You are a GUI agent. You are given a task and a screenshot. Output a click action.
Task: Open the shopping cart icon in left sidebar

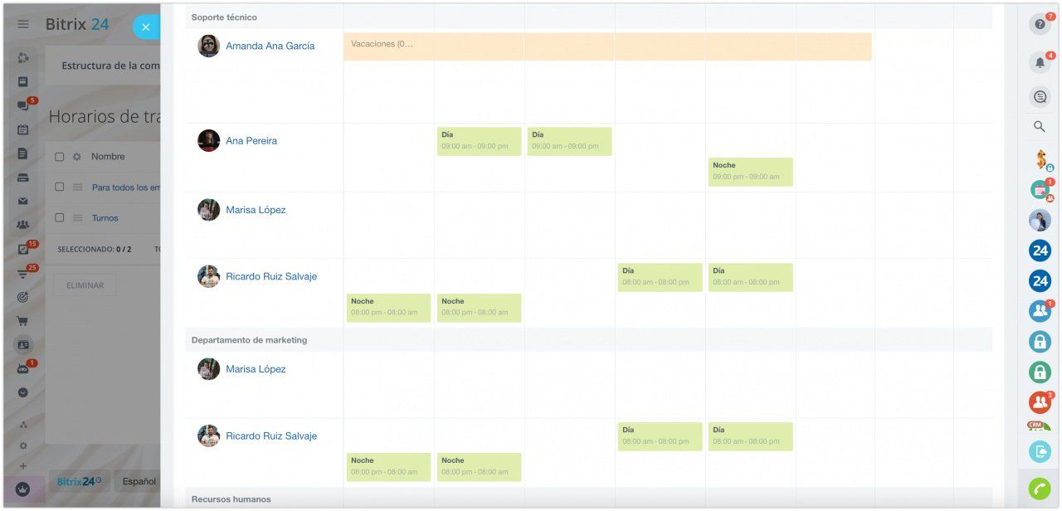tap(23, 321)
